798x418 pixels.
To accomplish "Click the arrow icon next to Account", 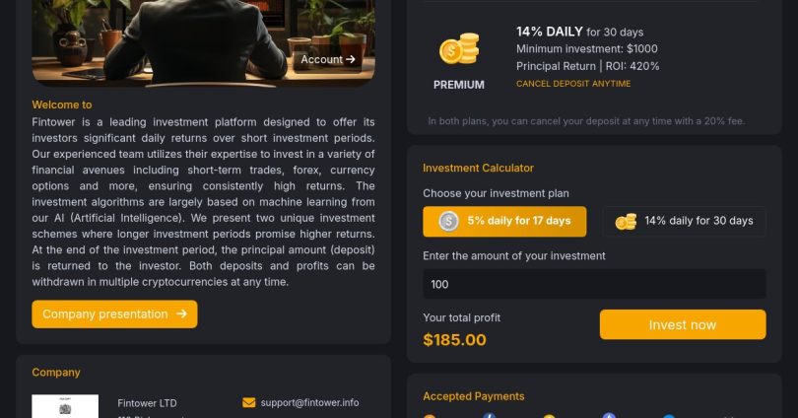I will pos(350,60).
